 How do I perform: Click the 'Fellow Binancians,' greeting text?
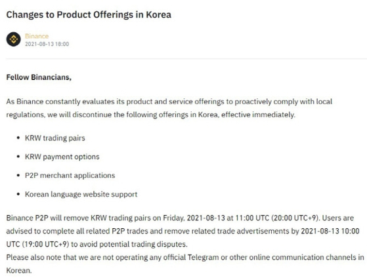click(39, 77)
